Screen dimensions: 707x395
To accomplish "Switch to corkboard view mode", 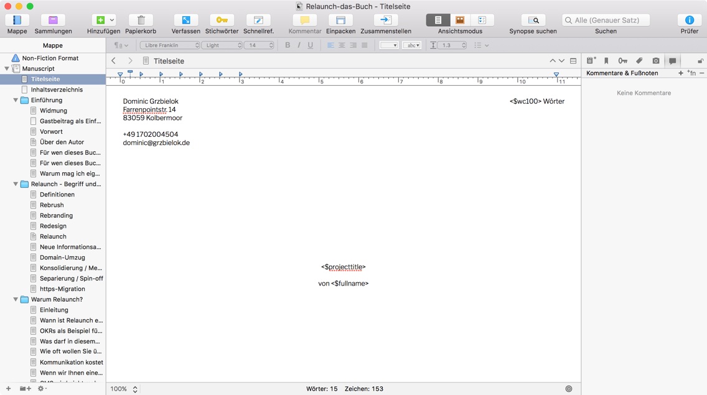I will [x=460, y=21].
